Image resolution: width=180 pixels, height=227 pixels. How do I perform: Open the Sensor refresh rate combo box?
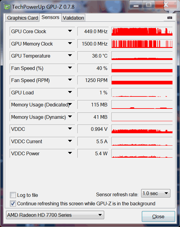156,193
